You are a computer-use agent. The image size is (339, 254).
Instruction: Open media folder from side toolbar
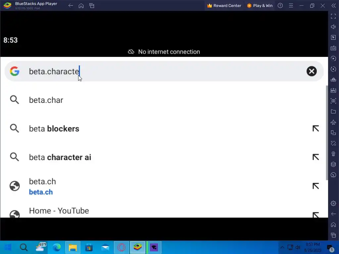coord(333,111)
